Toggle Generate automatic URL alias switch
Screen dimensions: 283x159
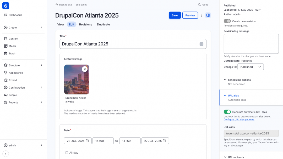pos(227,112)
